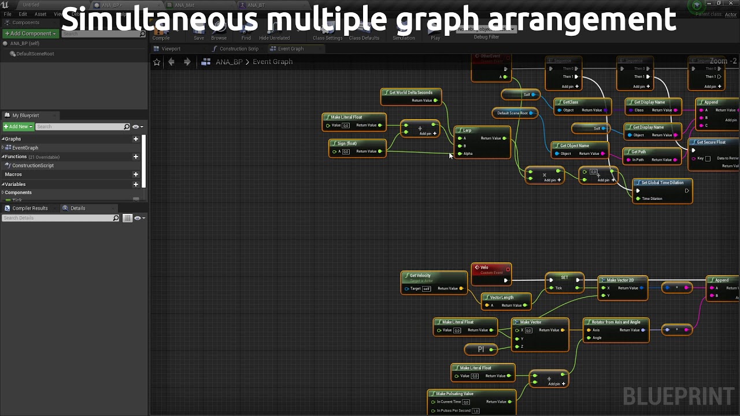
Task: Select the Make Pulsating Value node
Action: point(472,402)
